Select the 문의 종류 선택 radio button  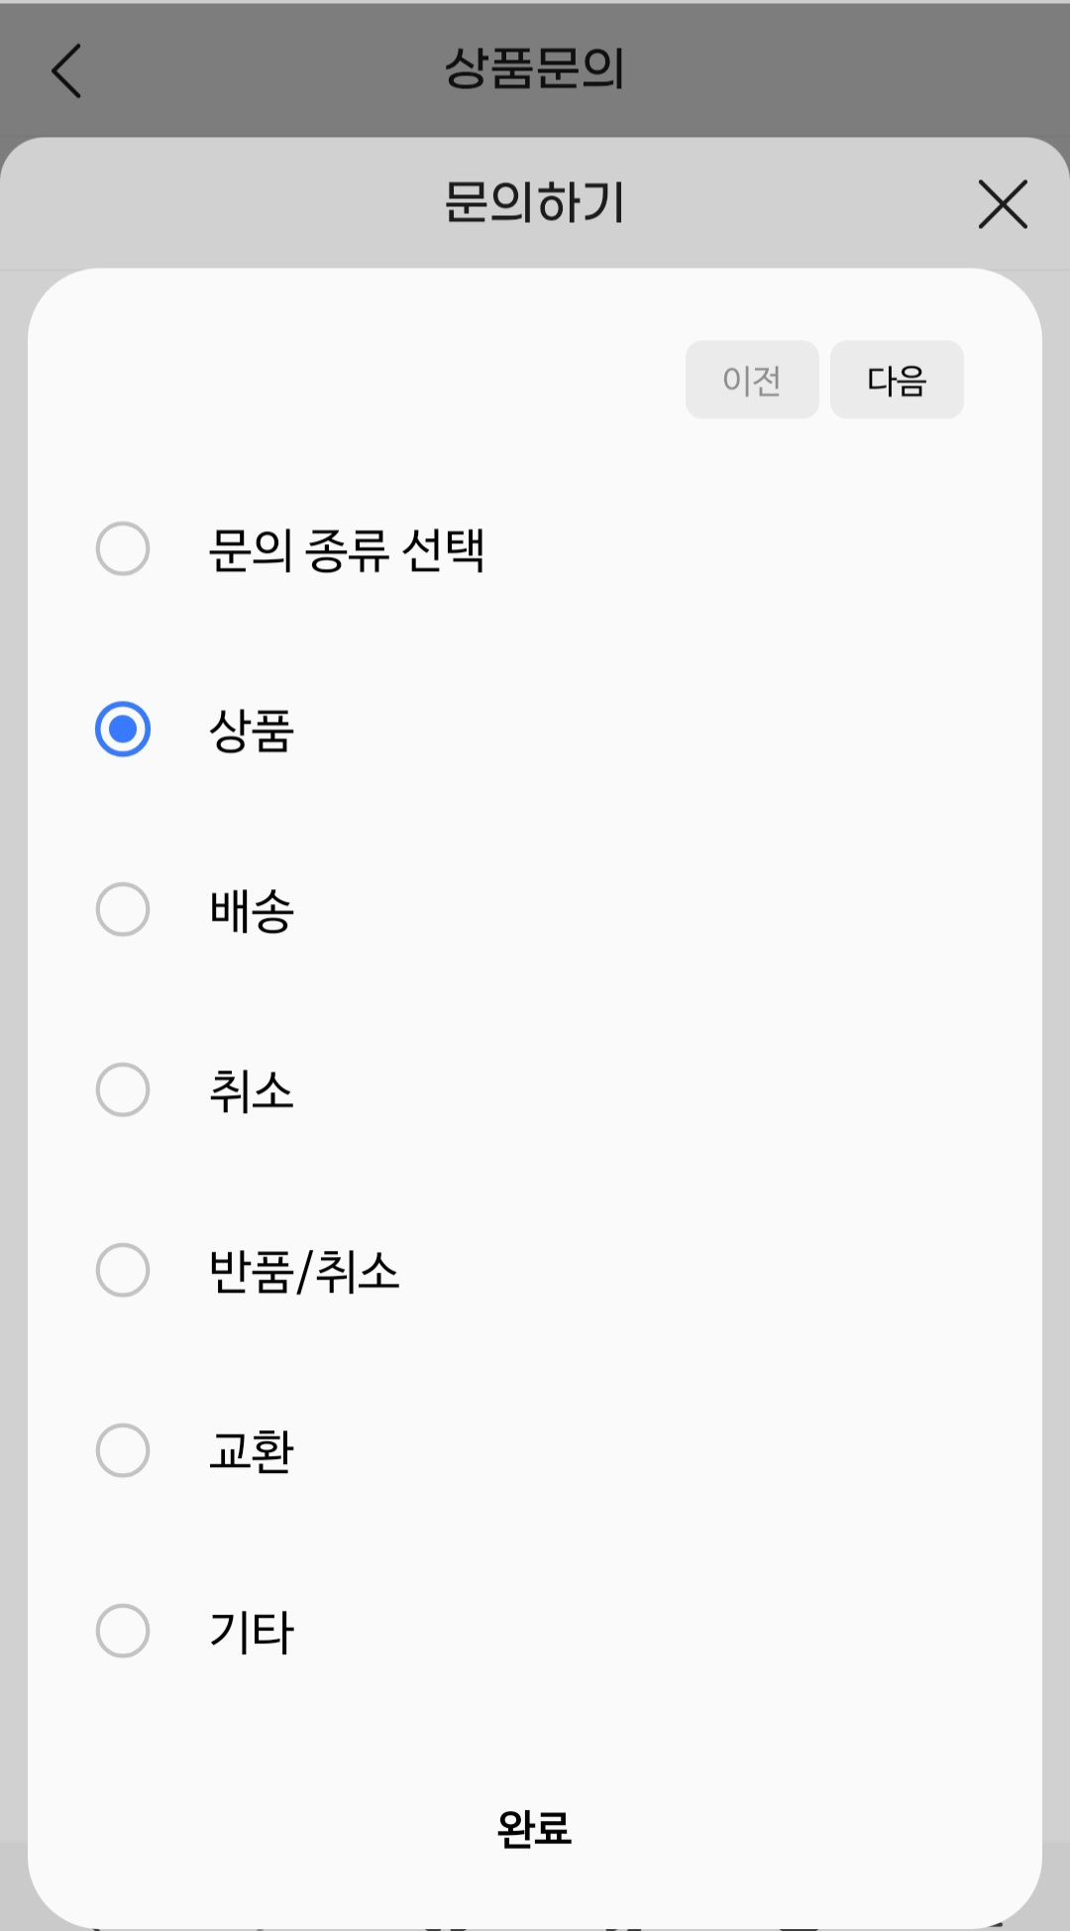pos(123,548)
